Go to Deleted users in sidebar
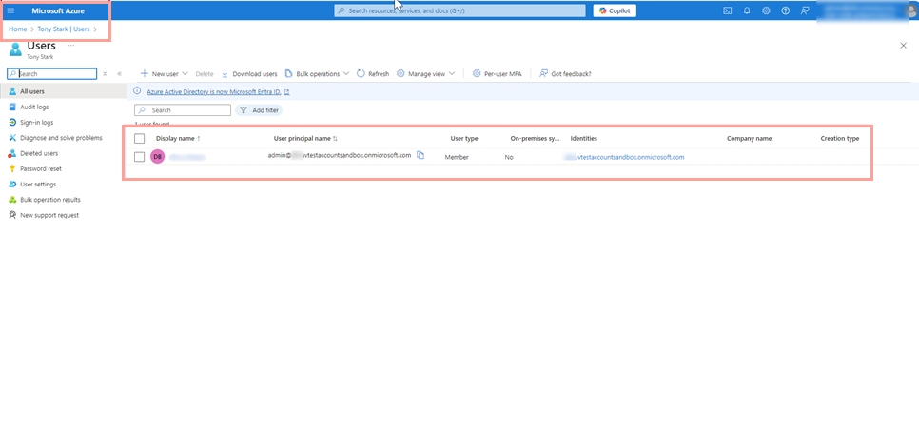The height and width of the screenshot is (430, 919). point(38,153)
